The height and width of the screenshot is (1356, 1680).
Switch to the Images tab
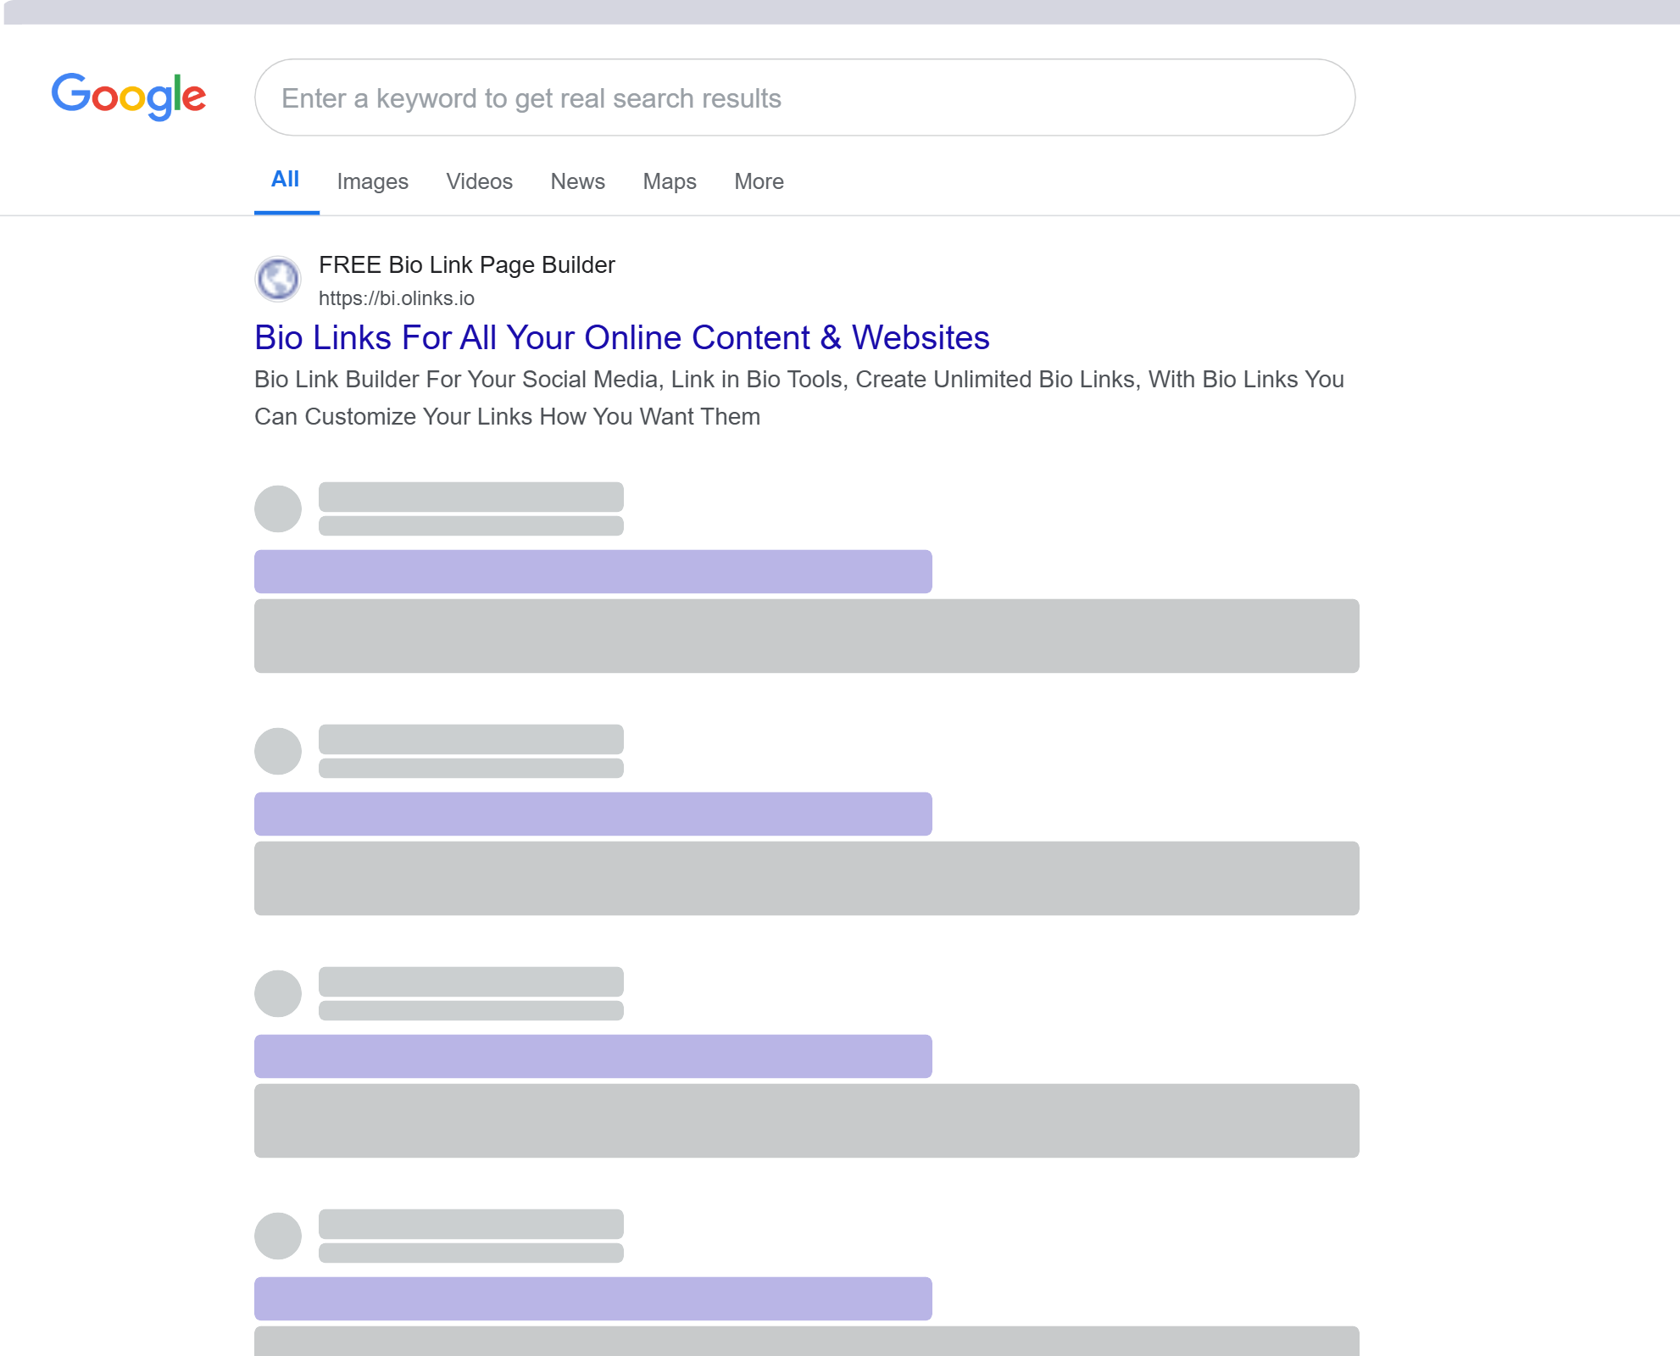click(x=372, y=181)
